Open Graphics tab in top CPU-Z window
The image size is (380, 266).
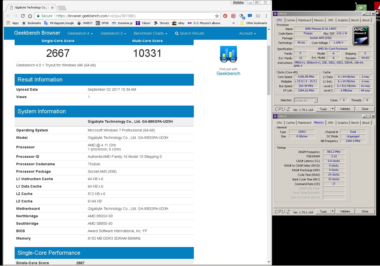[343, 20]
